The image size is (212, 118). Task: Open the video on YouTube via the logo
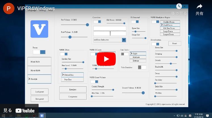click(25, 111)
